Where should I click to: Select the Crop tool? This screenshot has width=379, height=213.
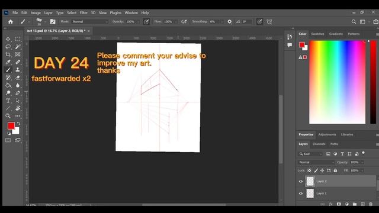point(8,54)
